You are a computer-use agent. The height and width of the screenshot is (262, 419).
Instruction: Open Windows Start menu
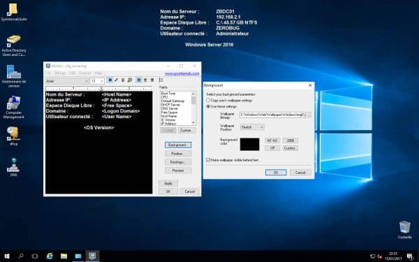7,256
